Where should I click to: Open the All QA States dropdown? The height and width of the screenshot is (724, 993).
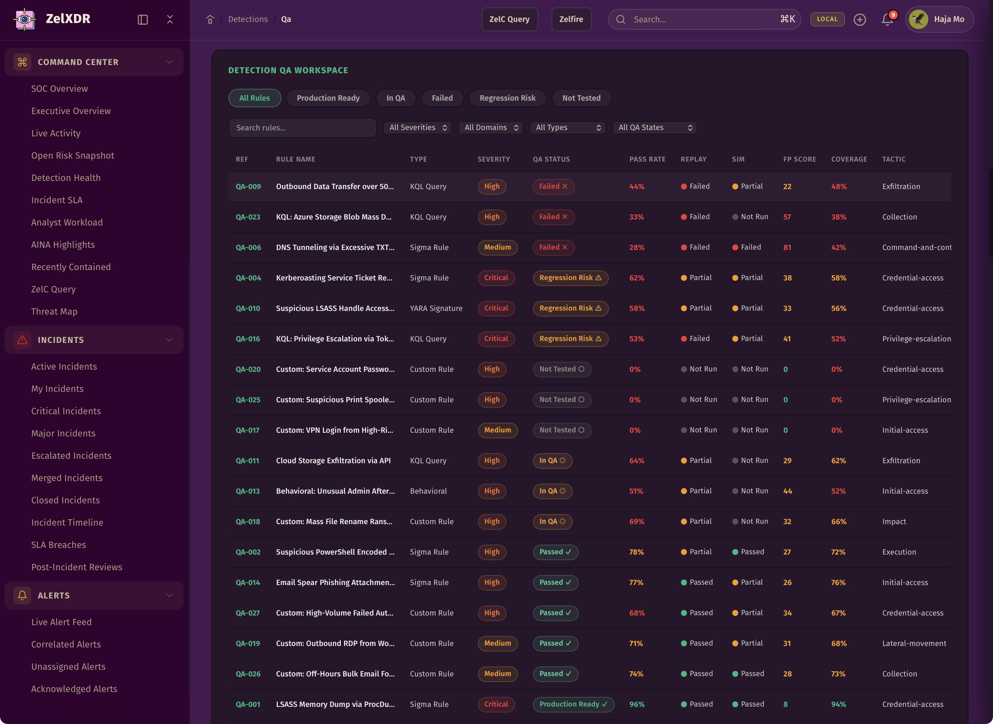[x=655, y=127]
